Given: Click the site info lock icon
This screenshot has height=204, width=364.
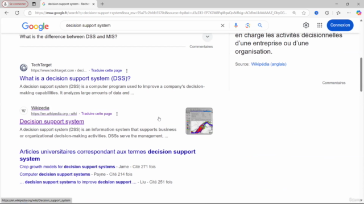Looking at the screenshot, I should point(30,13).
